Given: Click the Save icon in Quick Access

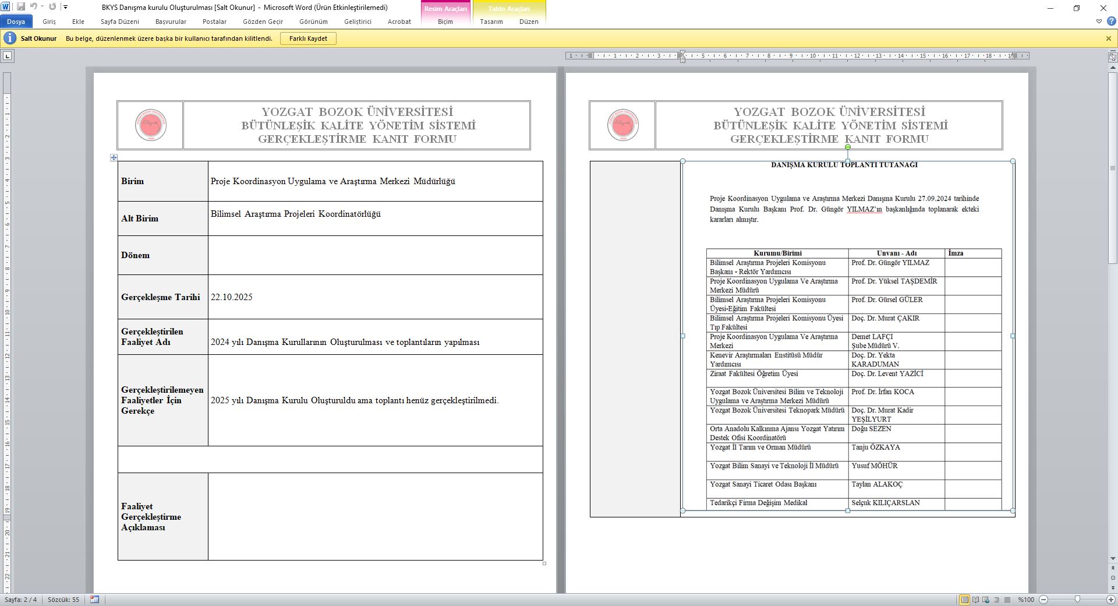Looking at the screenshot, I should pos(21,7).
